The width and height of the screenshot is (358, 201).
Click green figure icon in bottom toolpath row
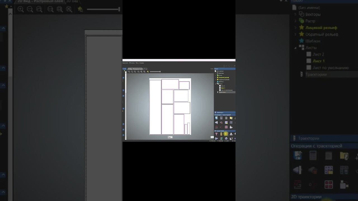click(221, 138)
